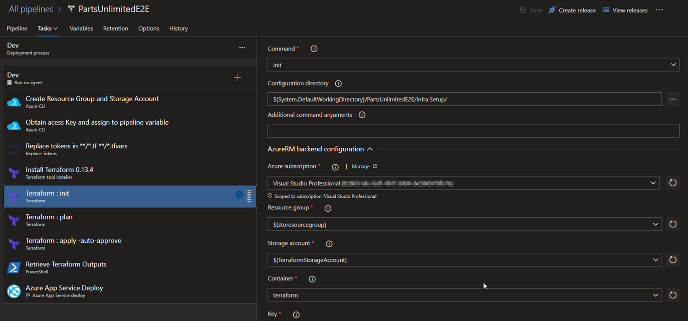This screenshot has height=321, width=688.
Task: Click the PowerShell icon for Retrieve Terraform Outputs
Action: [14, 267]
